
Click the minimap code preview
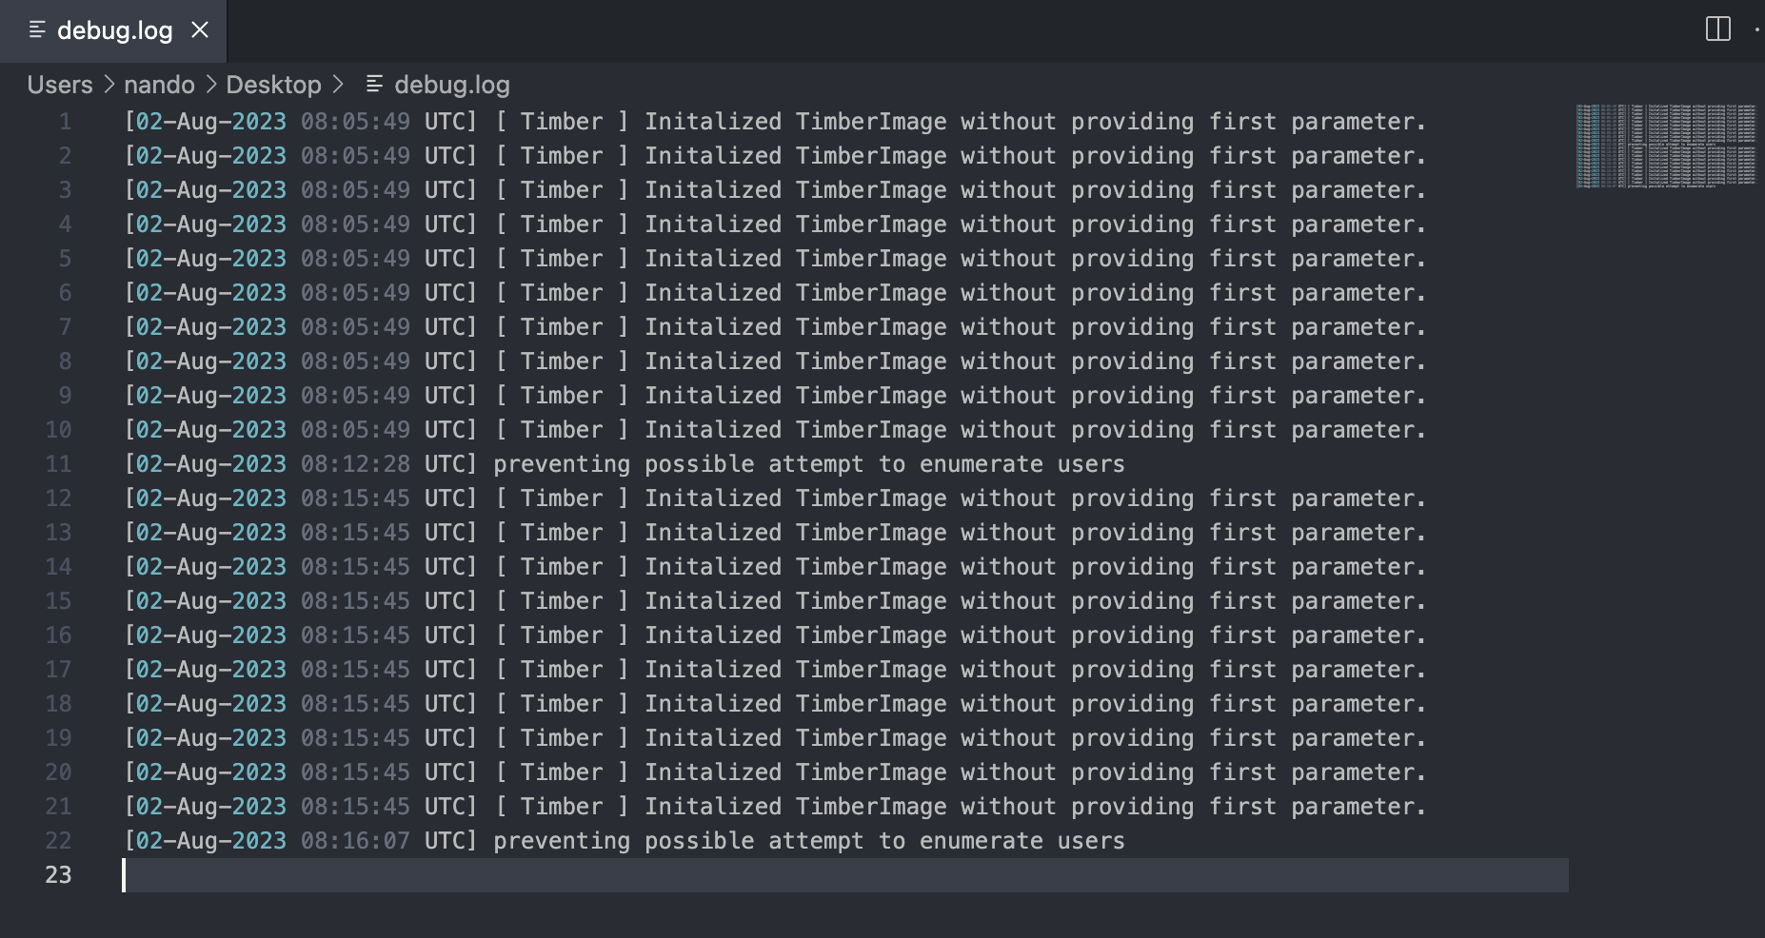click(1665, 146)
